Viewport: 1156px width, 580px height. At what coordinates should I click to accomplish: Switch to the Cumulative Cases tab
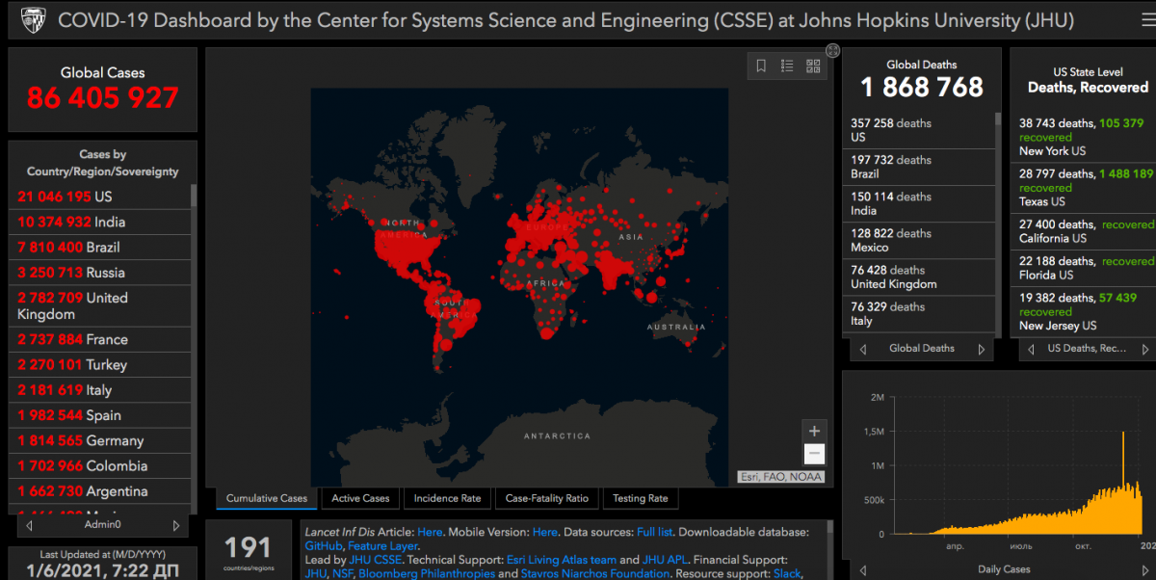pos(267,498)
